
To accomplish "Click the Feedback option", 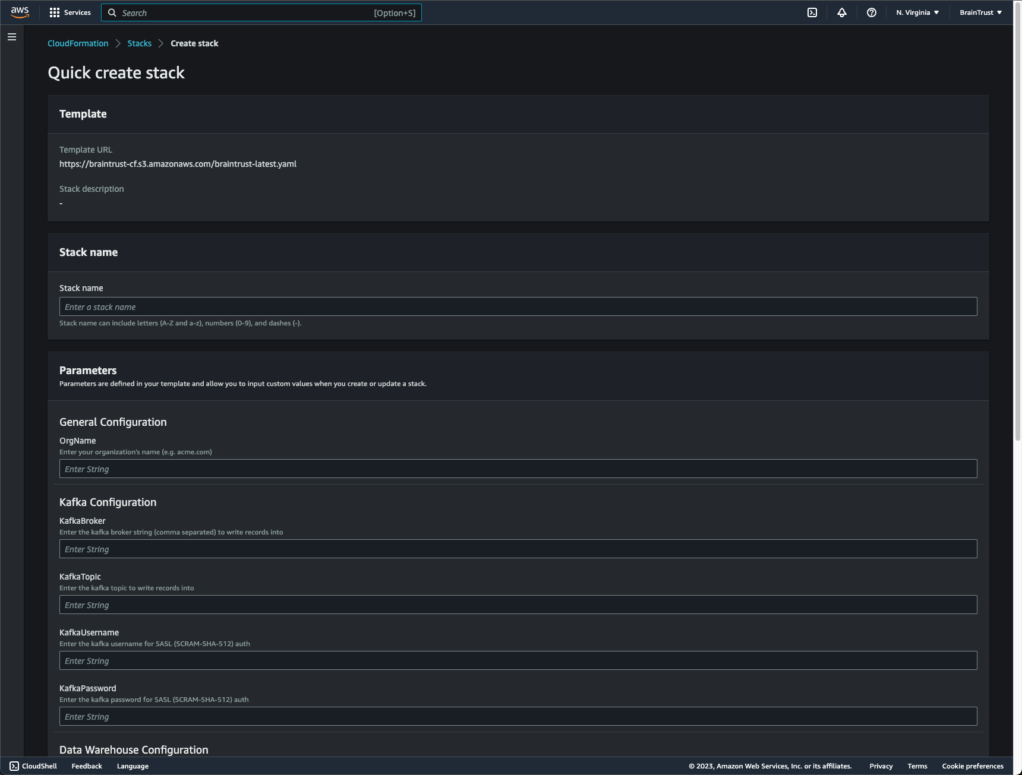I will click(86, 766).
